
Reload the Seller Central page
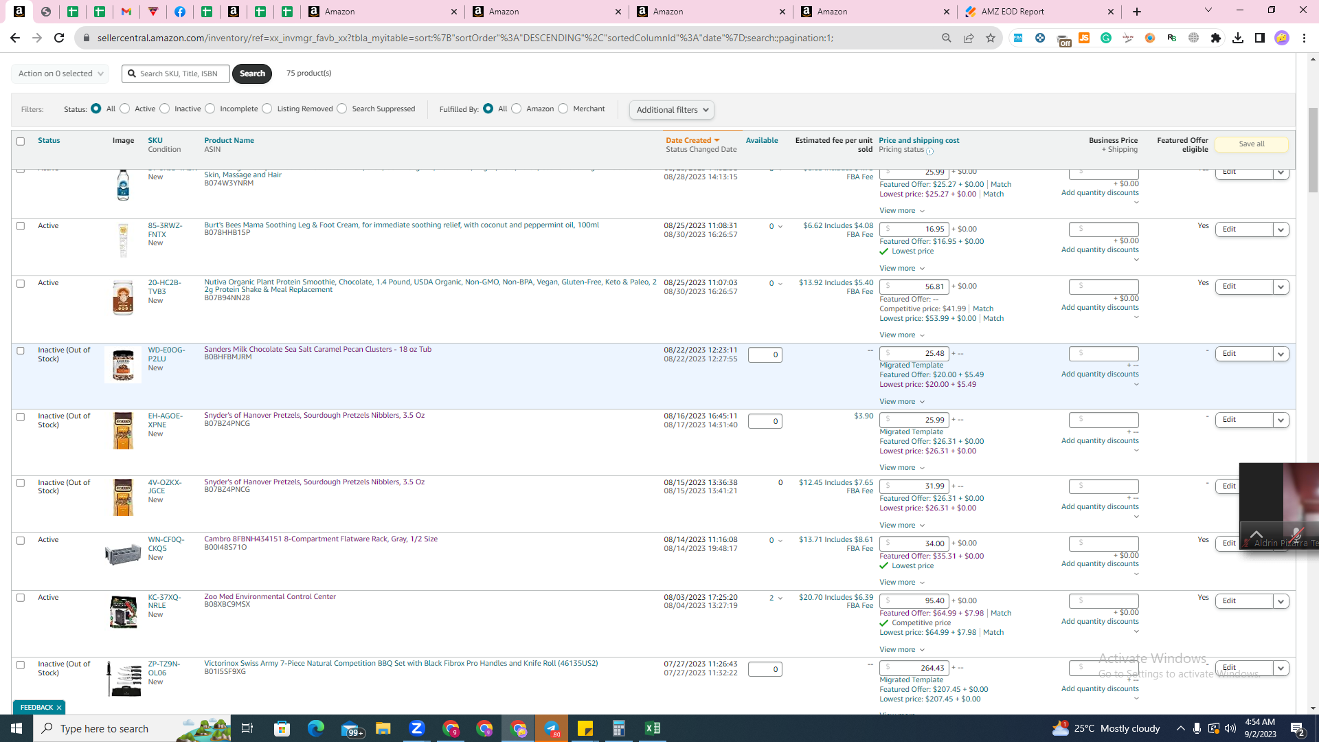pyautogui.click(x=59, y=38)
